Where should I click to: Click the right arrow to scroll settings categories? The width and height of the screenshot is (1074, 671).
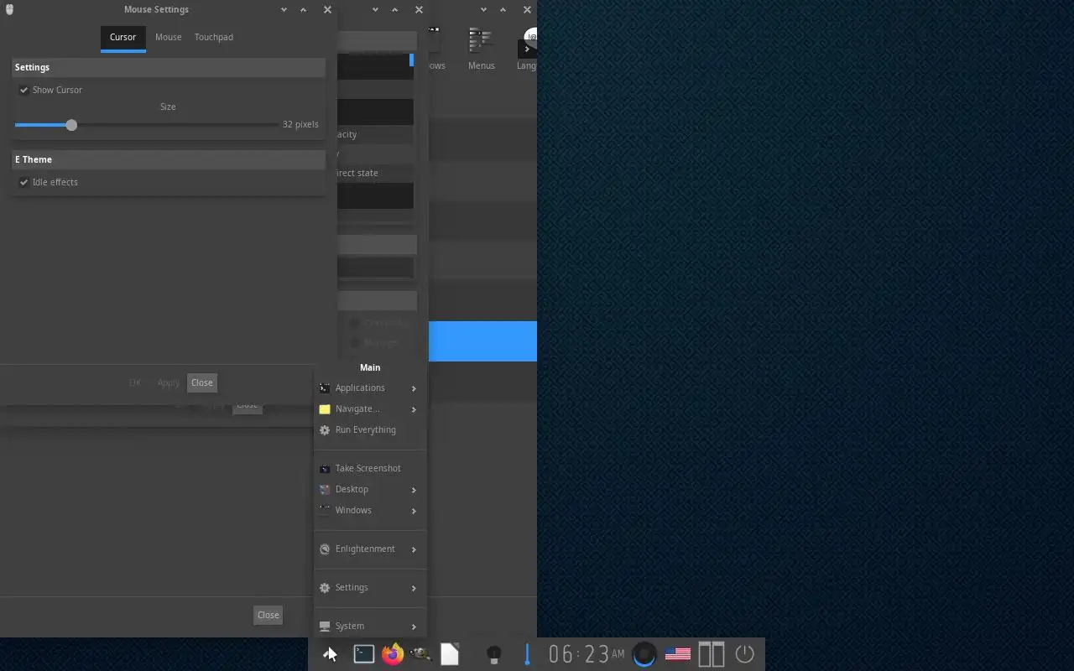pyautogui.click(x=527, y=49)
